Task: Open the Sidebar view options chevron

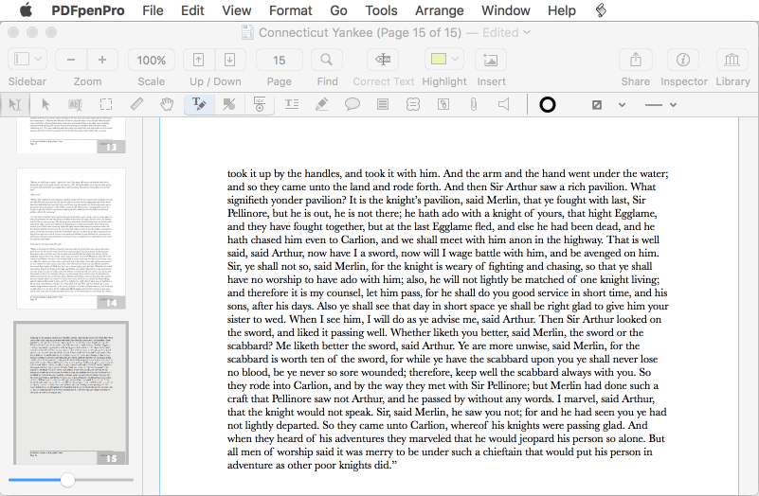Action: coord(39,60)
